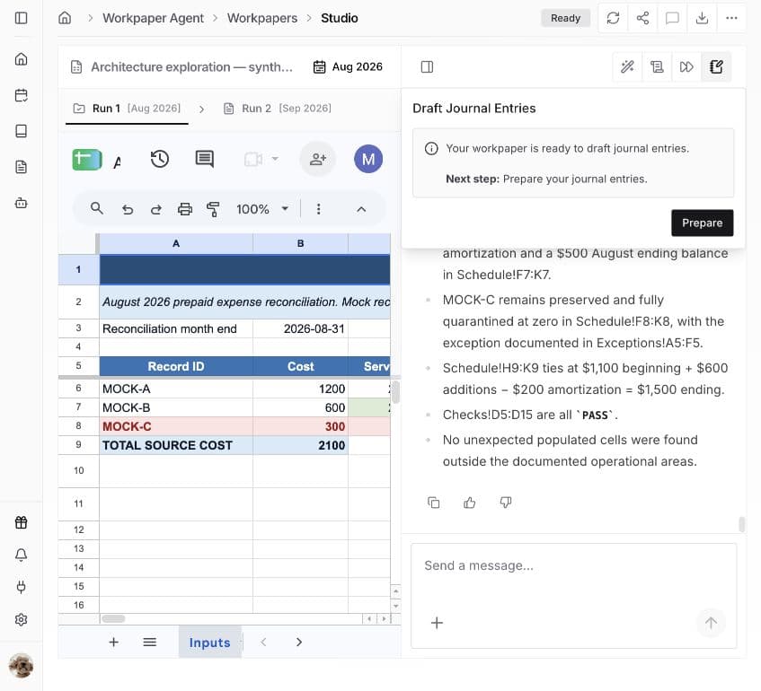This screenshot has width=761, height=691.
Task: Open the book icon in the sidebar
Action: click(21, 131)
